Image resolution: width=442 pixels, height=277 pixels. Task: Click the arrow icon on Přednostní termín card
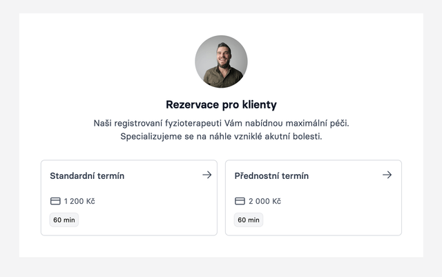tap(387, 175)
